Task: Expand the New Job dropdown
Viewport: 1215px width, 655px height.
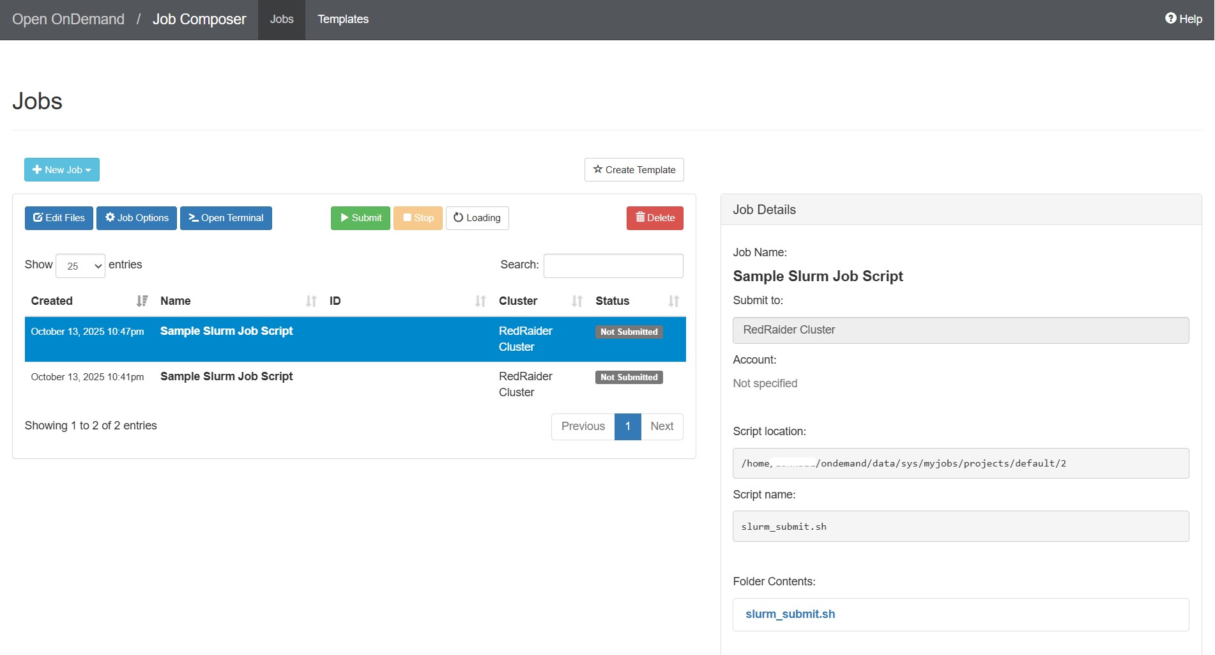Action: pos(62,170)
